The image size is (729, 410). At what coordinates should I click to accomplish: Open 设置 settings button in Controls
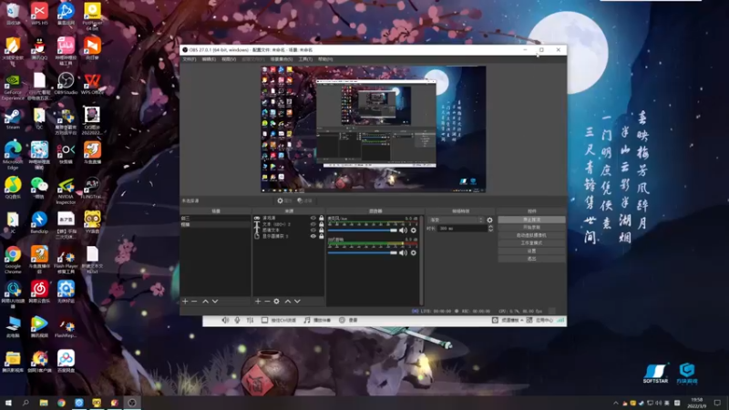click(x=531, y=251)
